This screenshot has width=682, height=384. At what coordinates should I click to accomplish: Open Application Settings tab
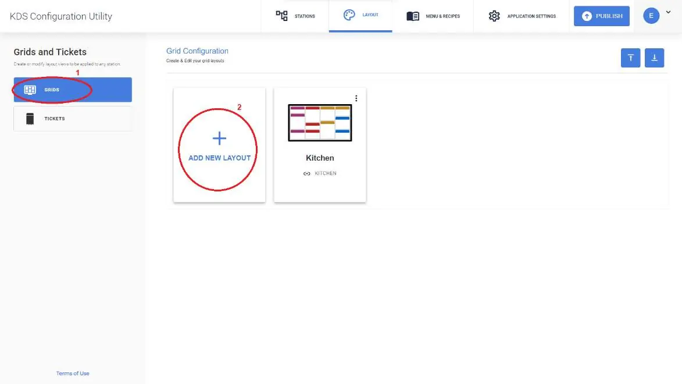[522, 16]
